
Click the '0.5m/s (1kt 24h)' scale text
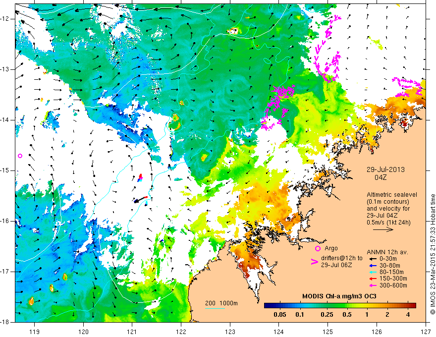tap(389, 223)
